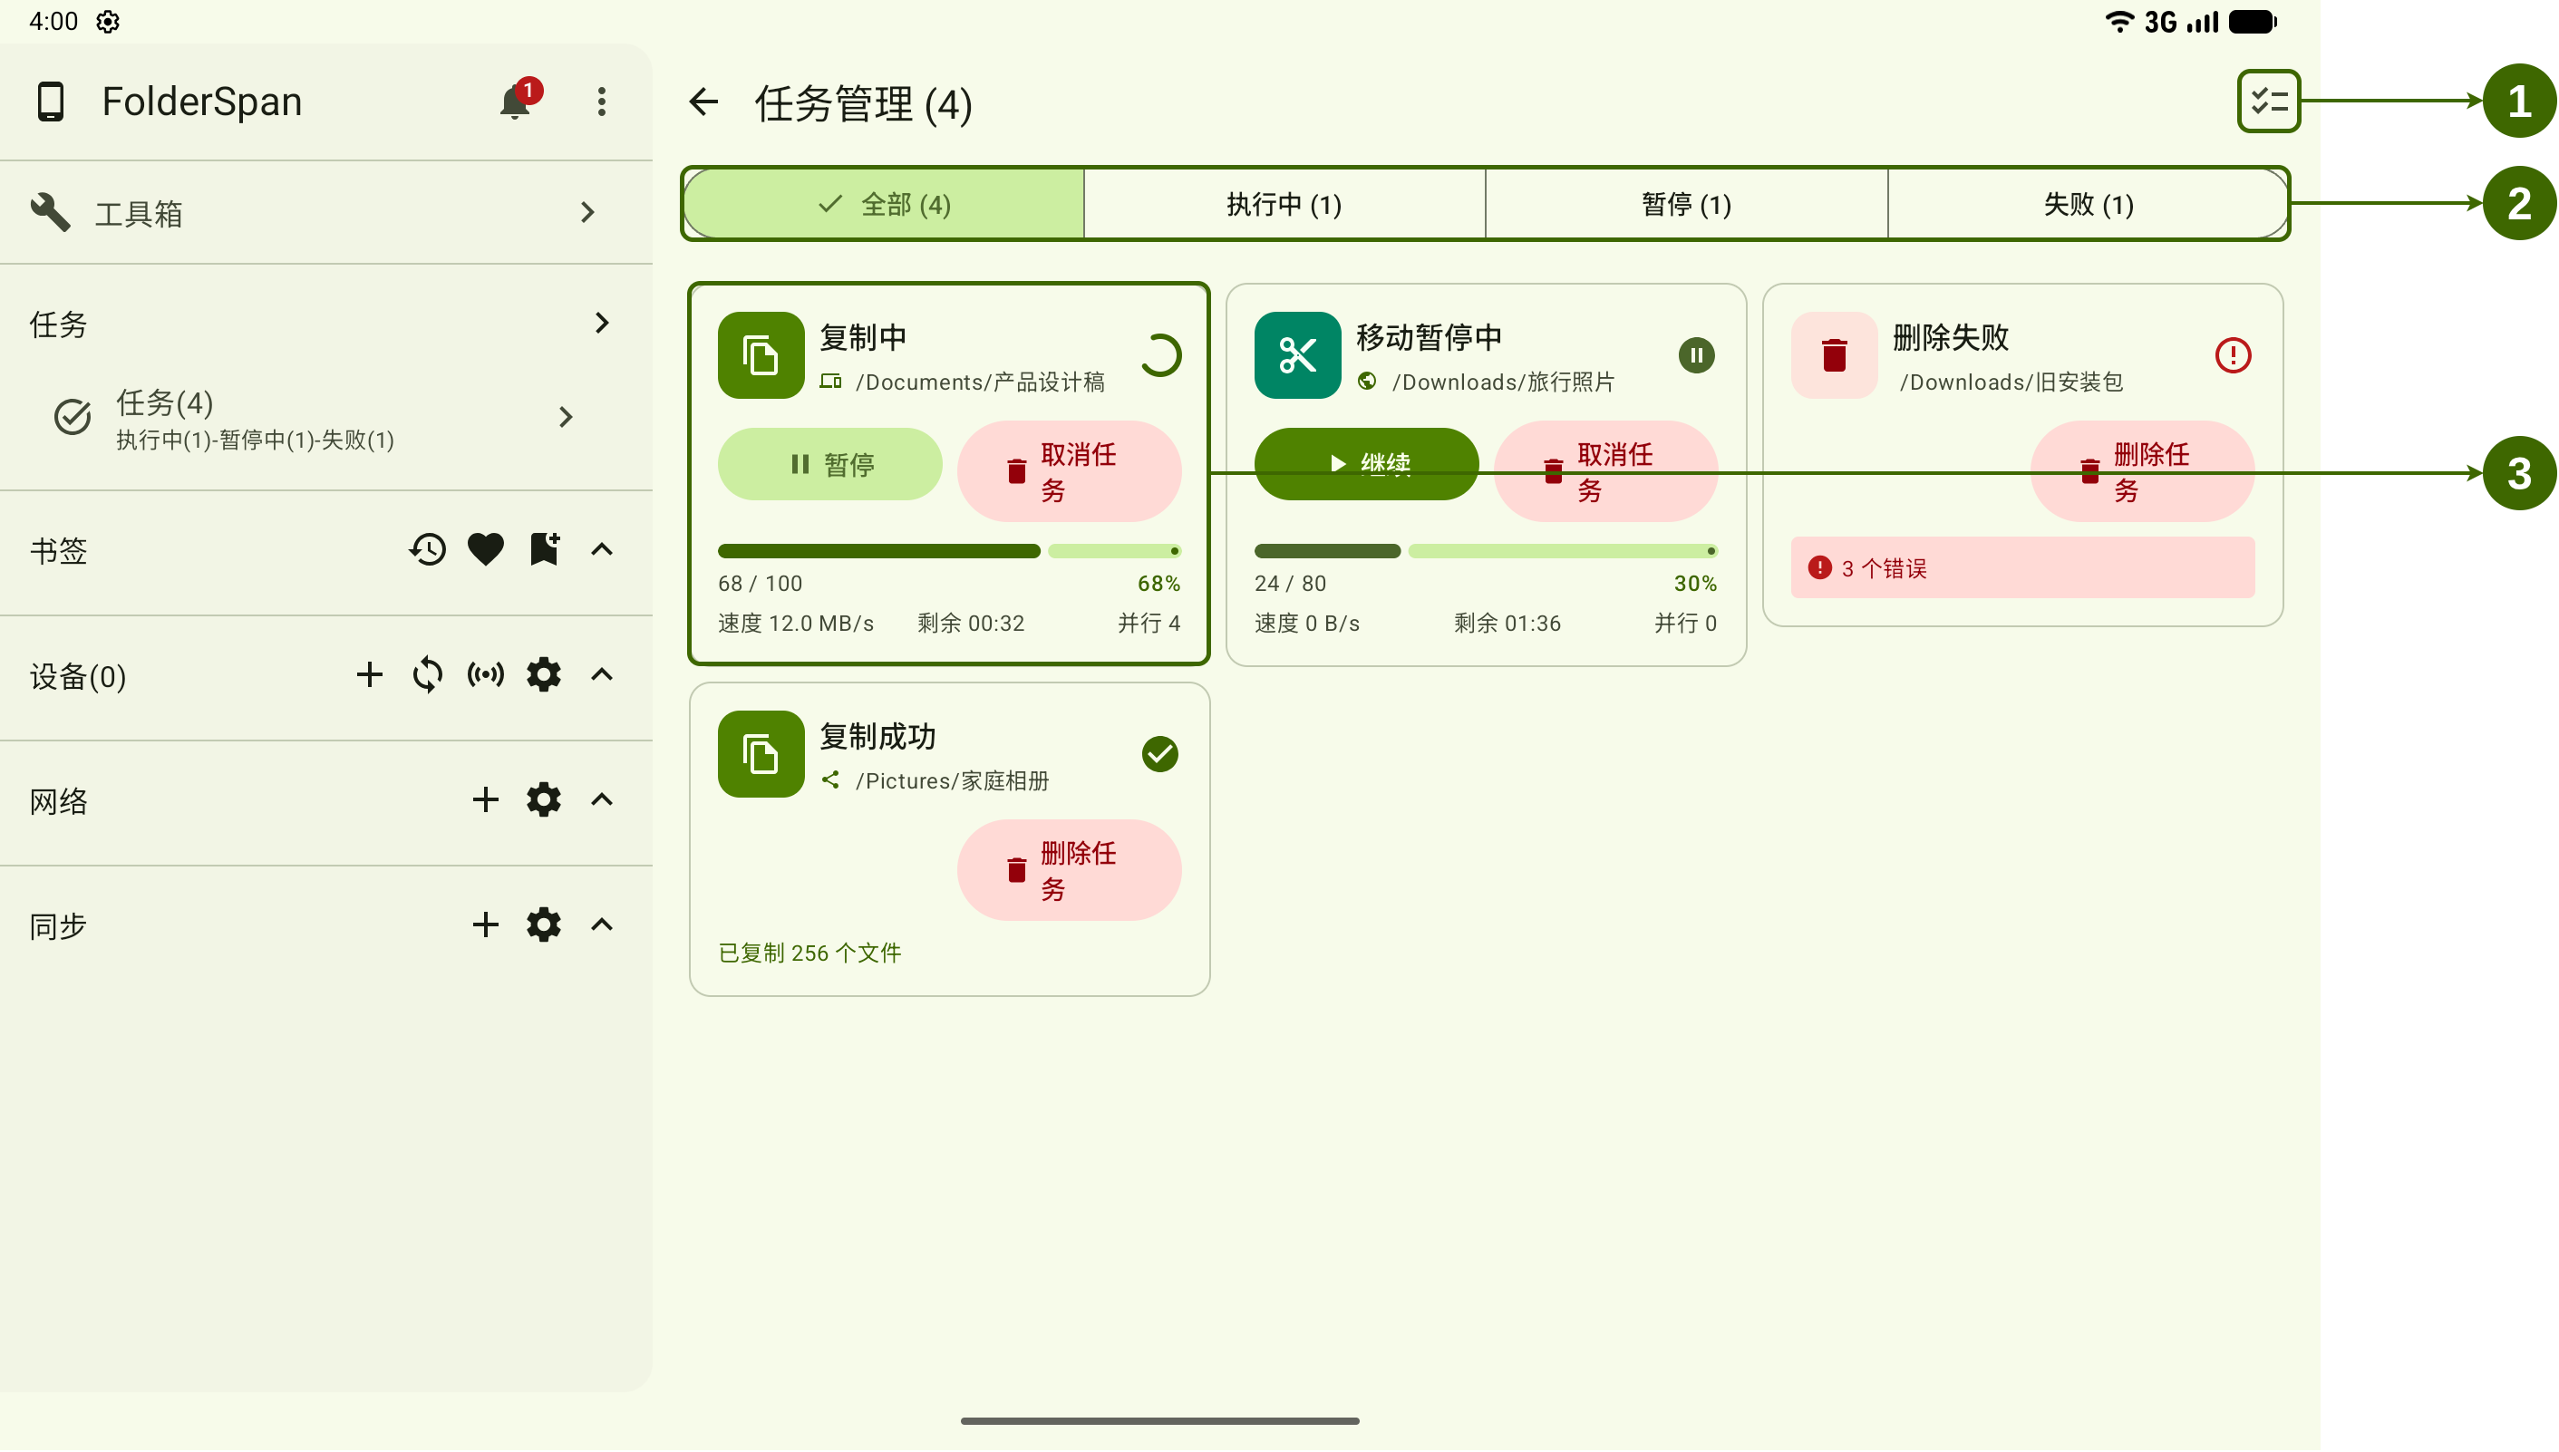Open Android settings gear in status bar
The height and width of the screenshot is (1452, 2559).
pos(108,22)
